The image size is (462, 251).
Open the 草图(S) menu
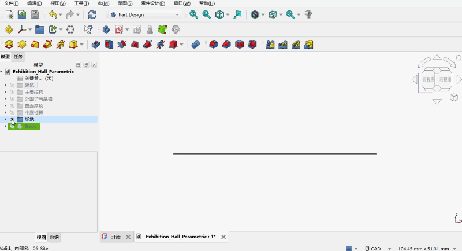pos(125,3)
